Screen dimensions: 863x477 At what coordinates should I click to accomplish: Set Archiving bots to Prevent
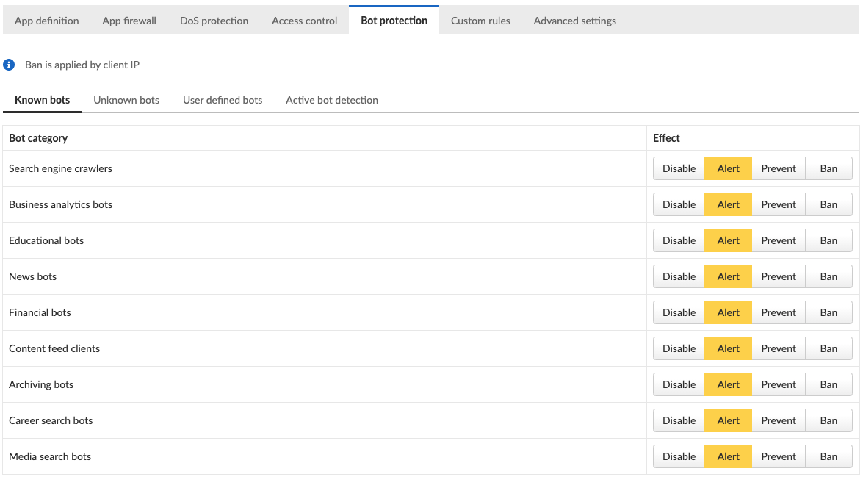[779, 384]
